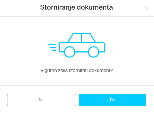This screenshot has height=113, width=154.
Task: Click the car's front bumper edge
Action: pos(104,47)
